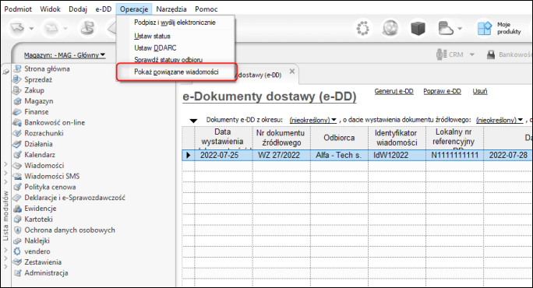Screen dimensions: 533x288
Task: Toggle the filter panel triangle expander
Action: click(x=193, y=120)
